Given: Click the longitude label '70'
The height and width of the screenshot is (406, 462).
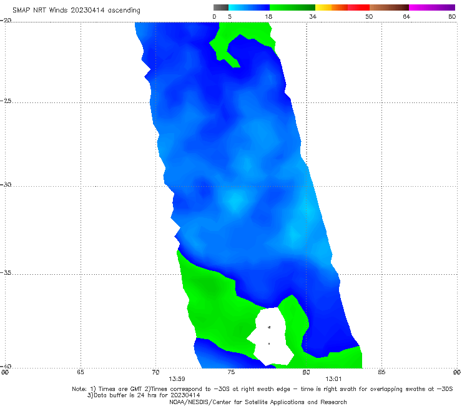Looking at the screenshot, I should point(155,372).
